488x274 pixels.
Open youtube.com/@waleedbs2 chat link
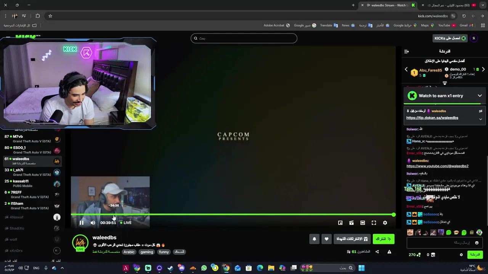coord(437,166)
